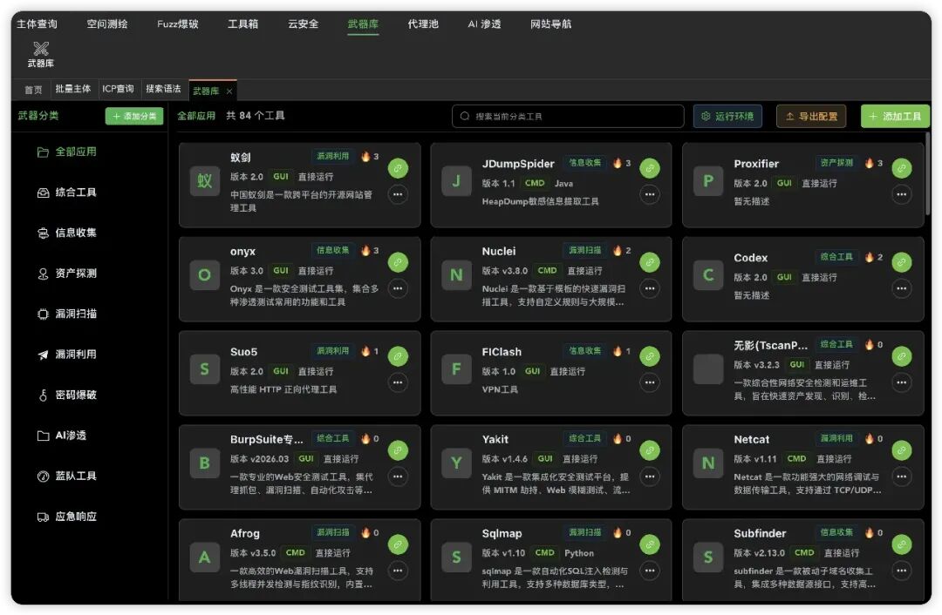Open more options for FlClash card
Image resolution: width=942 pixels, height=615 pixels.
tap(650, 382)
